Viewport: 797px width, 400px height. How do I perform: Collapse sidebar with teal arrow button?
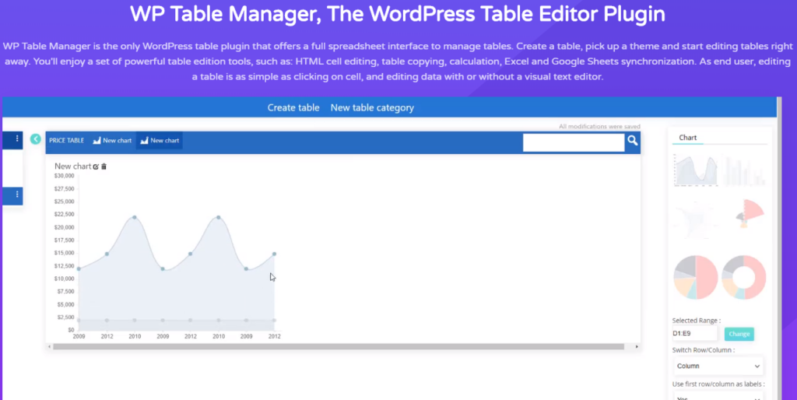click(36, 139)
